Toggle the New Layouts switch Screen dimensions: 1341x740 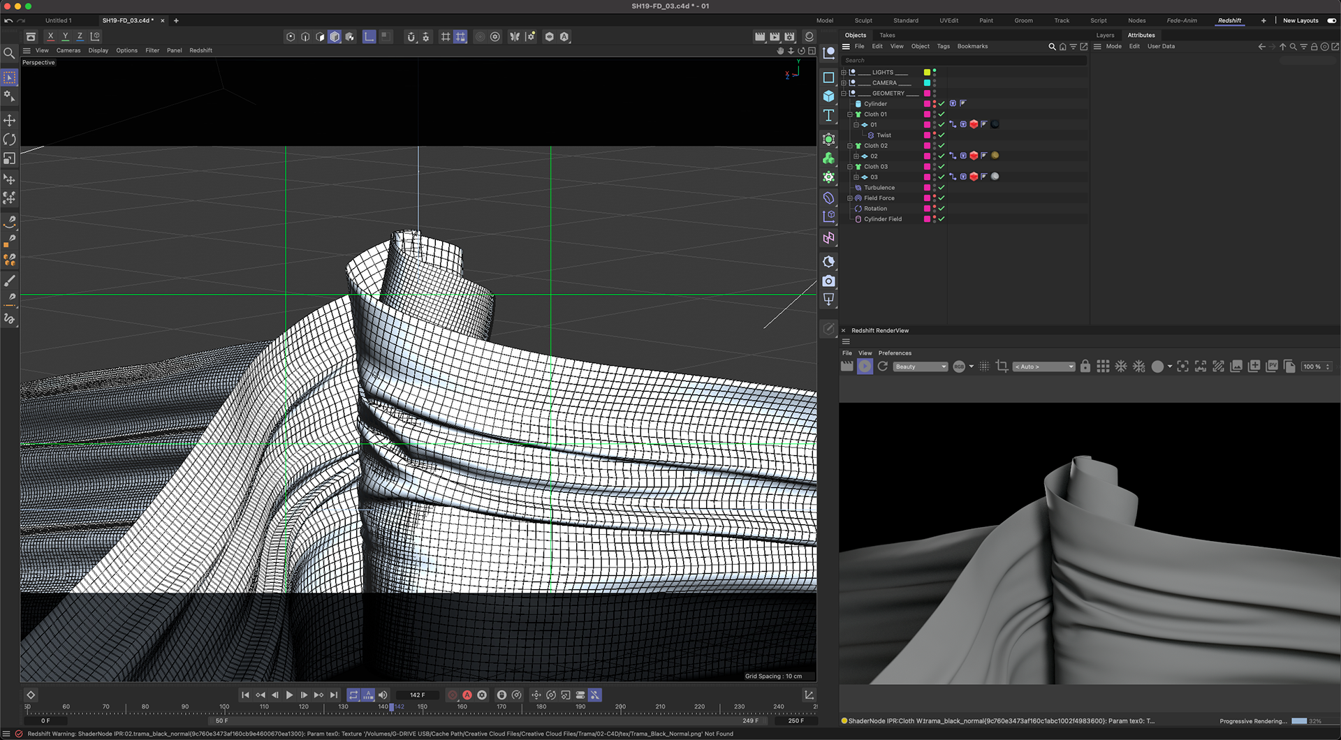1331,20
